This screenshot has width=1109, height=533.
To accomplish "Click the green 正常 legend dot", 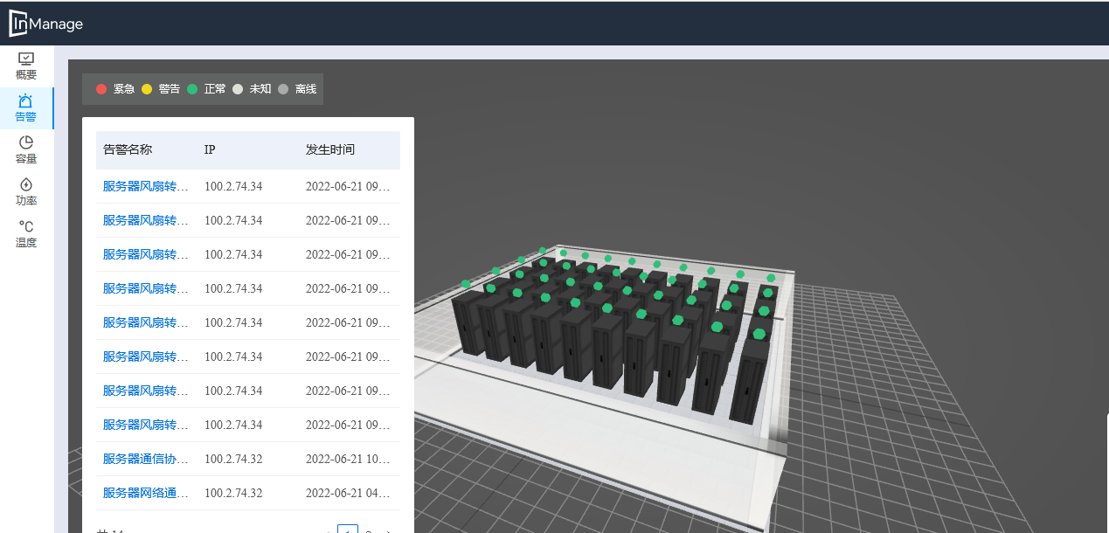I will 192,89.
